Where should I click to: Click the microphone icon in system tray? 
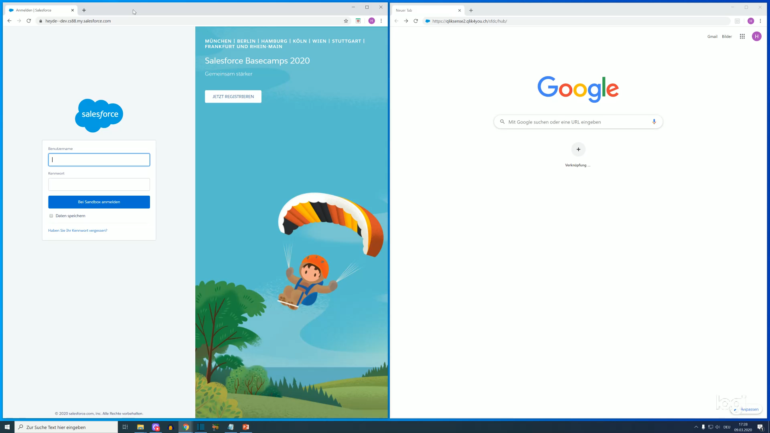pyautogui.click(x=703, y=427)
